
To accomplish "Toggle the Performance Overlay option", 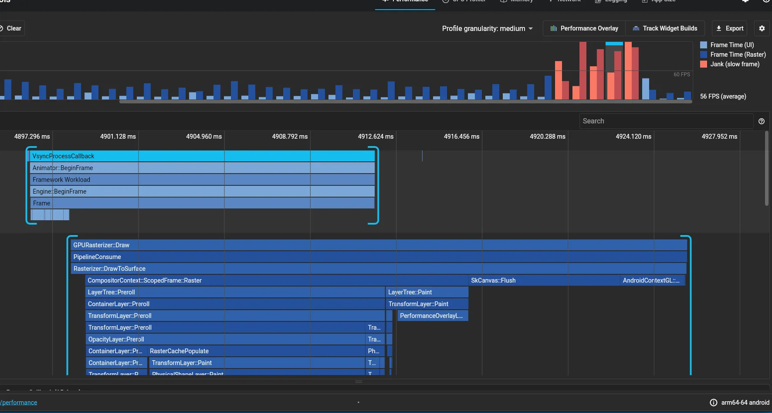I will pos(584,28).
